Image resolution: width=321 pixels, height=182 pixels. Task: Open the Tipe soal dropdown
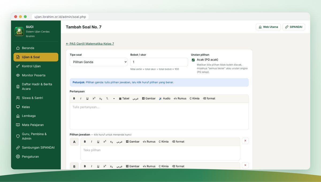[99, 62]
